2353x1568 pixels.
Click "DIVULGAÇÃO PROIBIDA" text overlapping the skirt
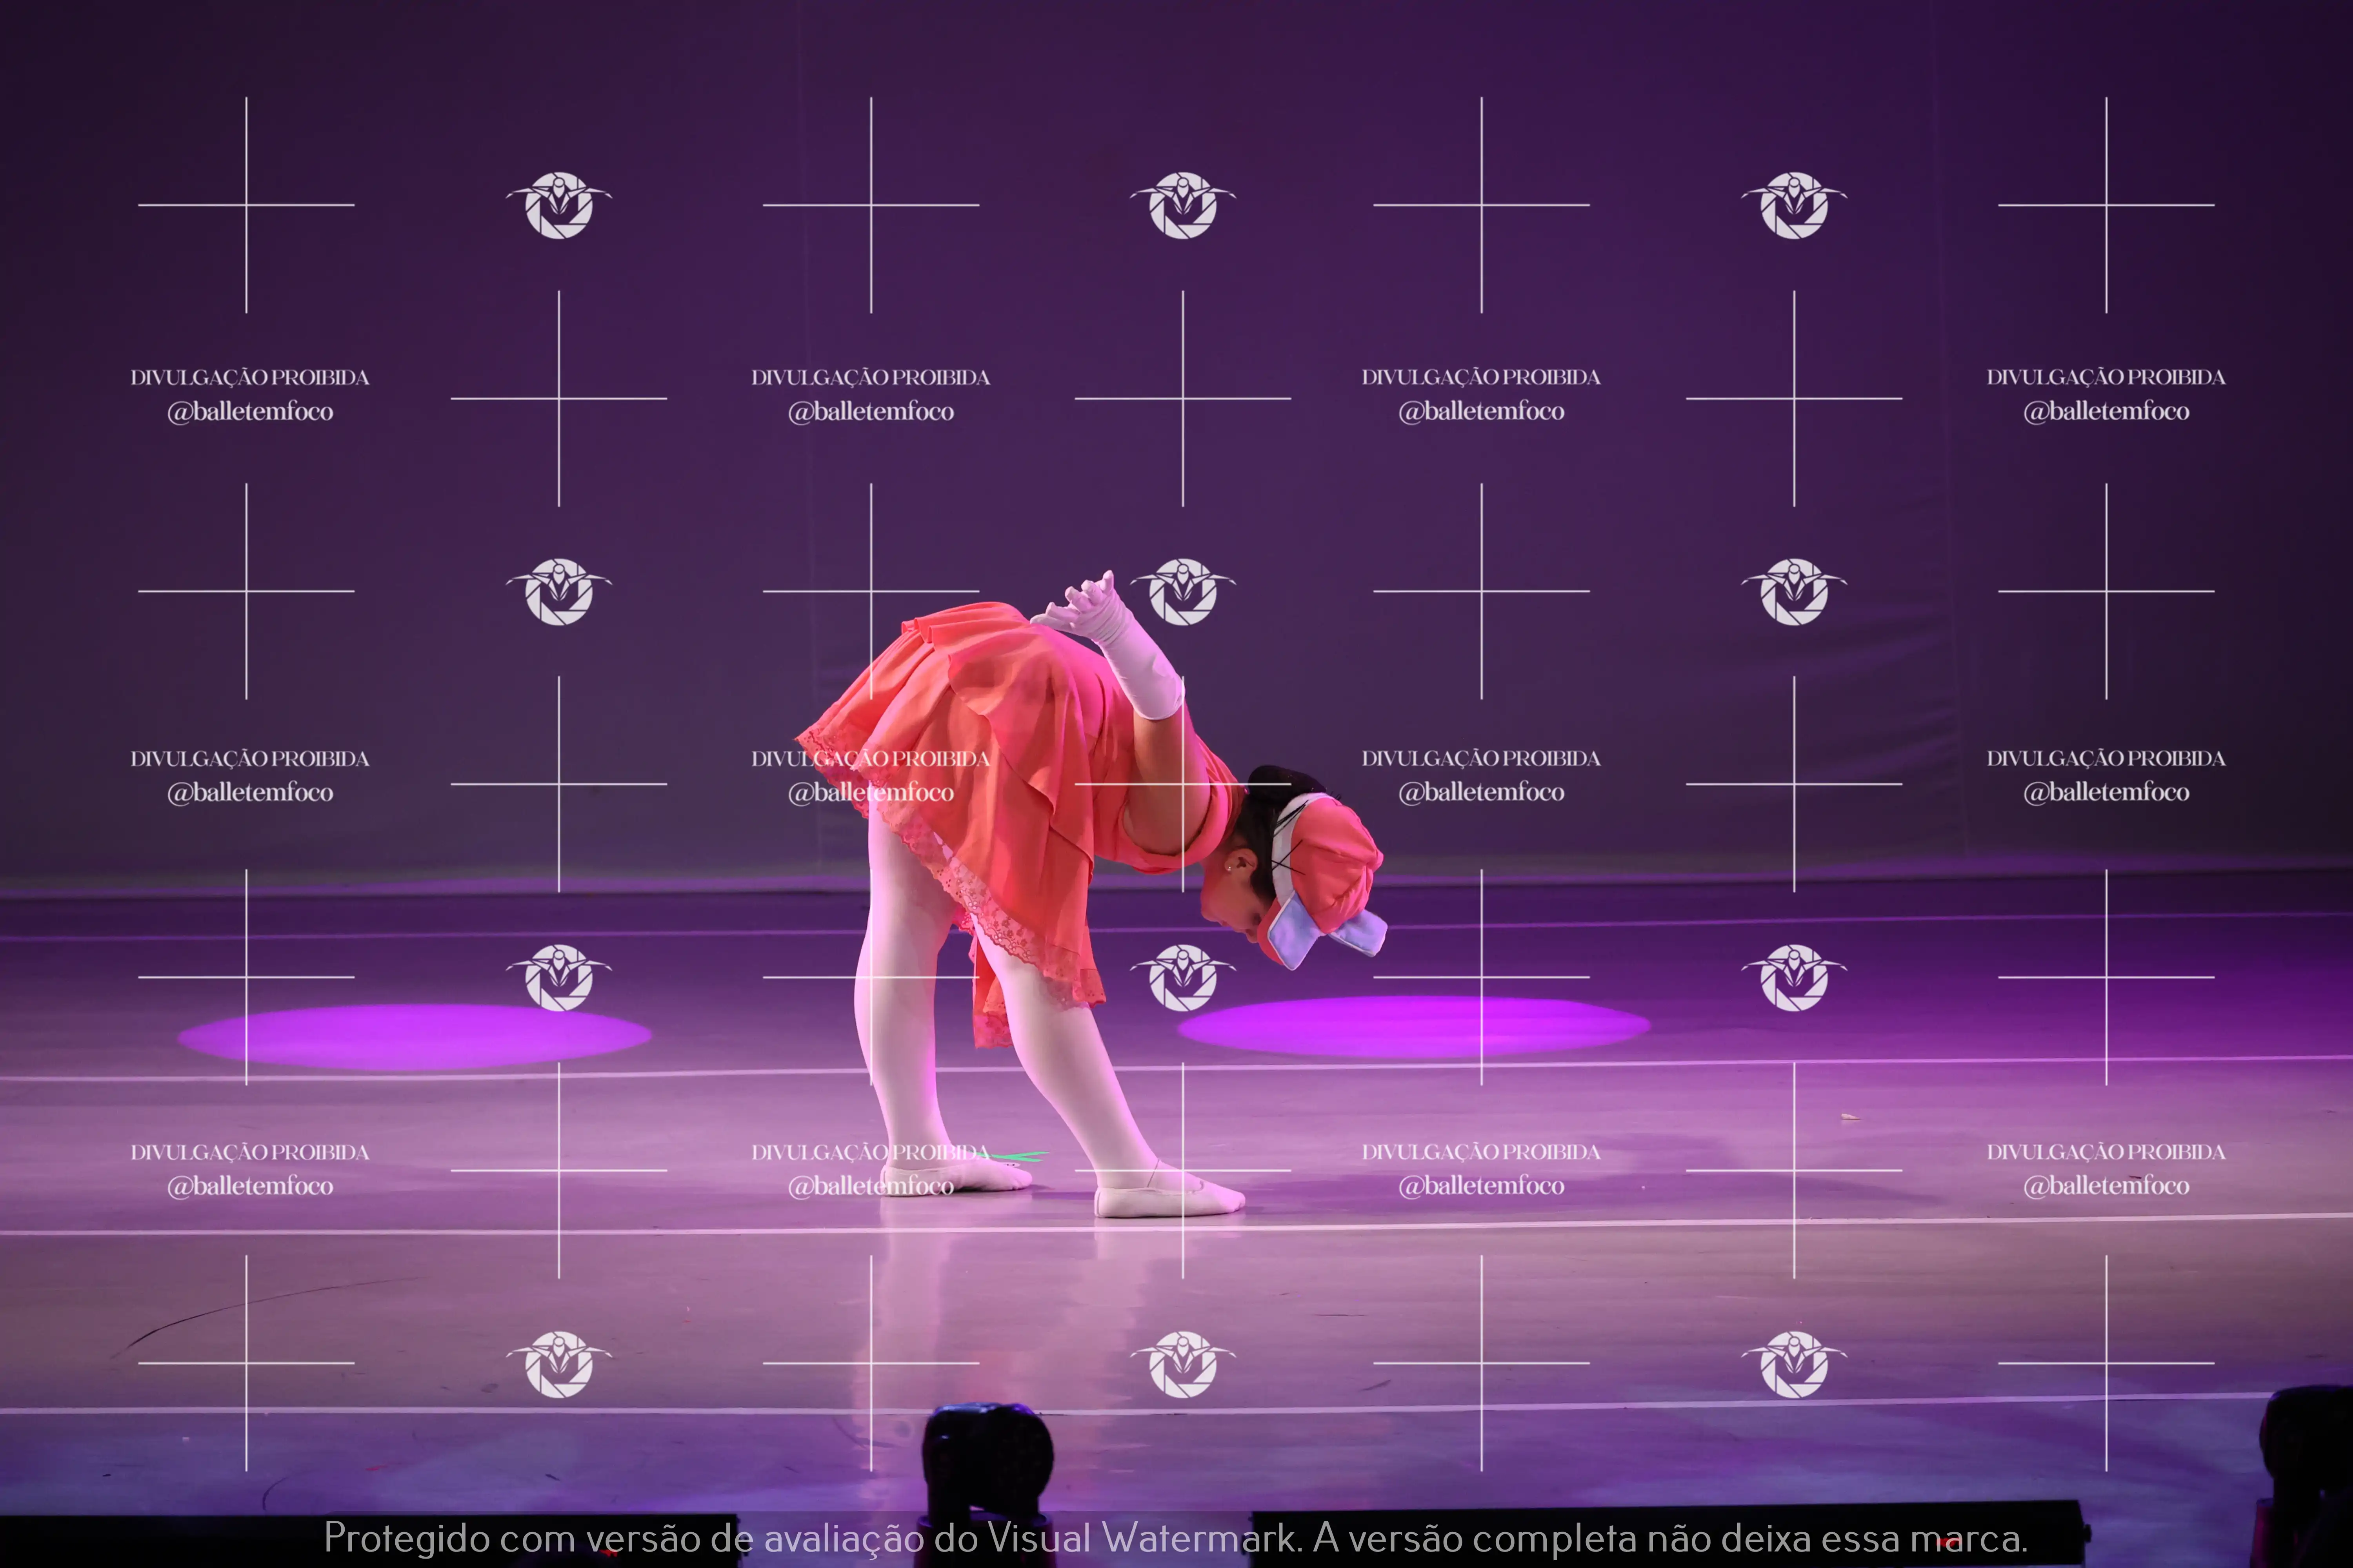click(x=870, y=758)
